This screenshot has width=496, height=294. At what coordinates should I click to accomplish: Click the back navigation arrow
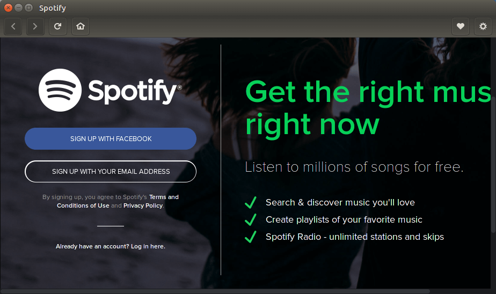pos(13,26)
